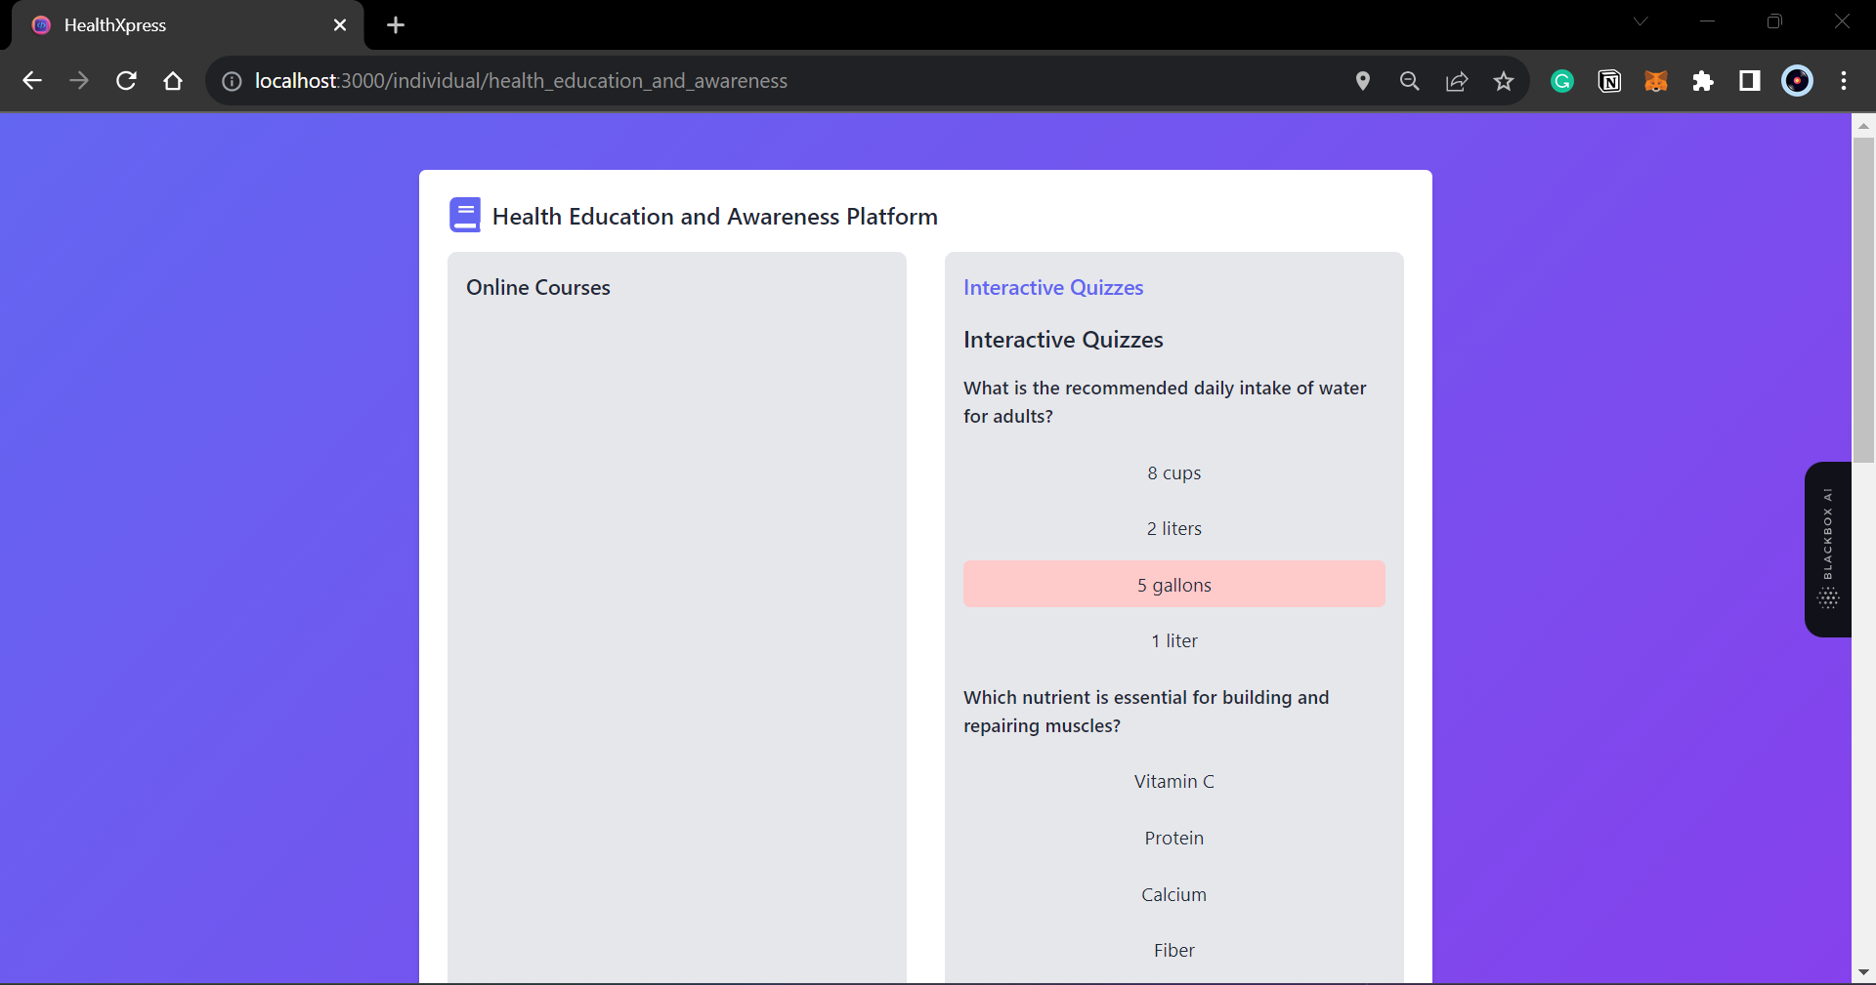
Task: Close the browser window
Action: coord(1842,21)
